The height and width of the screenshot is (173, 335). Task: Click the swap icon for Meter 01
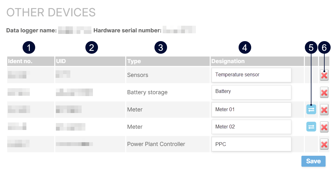pos(311,109)
